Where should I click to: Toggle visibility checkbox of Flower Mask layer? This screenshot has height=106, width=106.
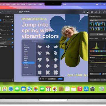tap(12, 43)
